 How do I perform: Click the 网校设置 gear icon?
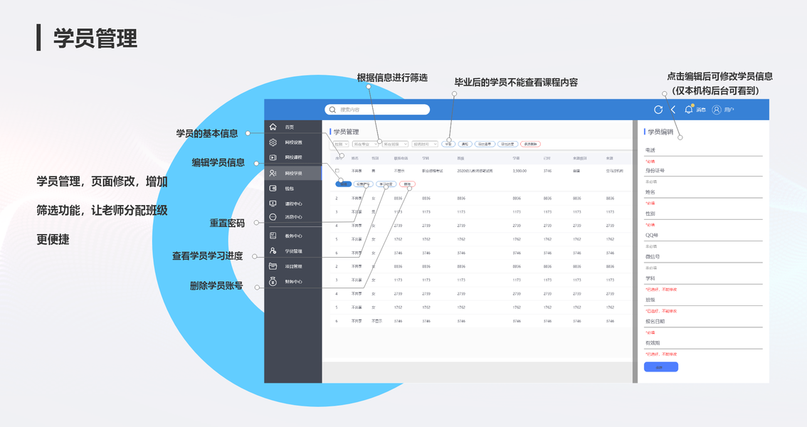273,142
